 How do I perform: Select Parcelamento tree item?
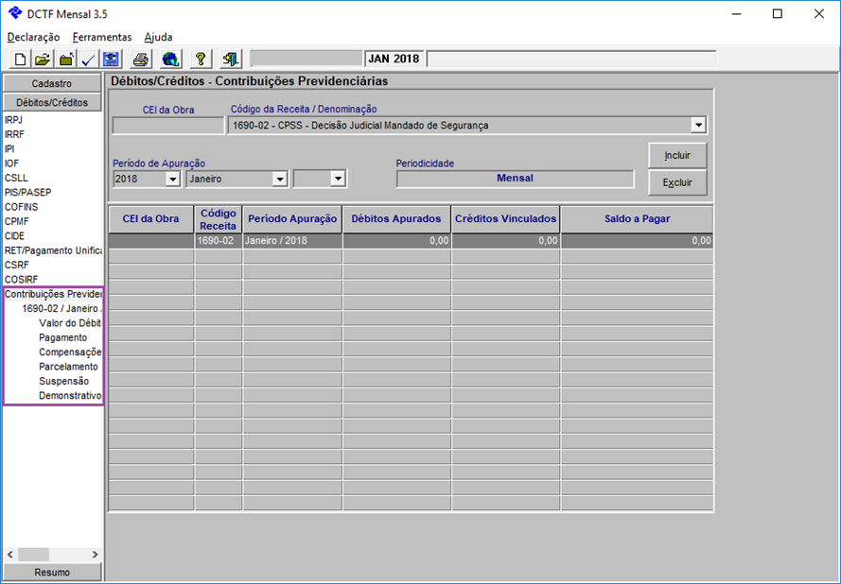68,367
